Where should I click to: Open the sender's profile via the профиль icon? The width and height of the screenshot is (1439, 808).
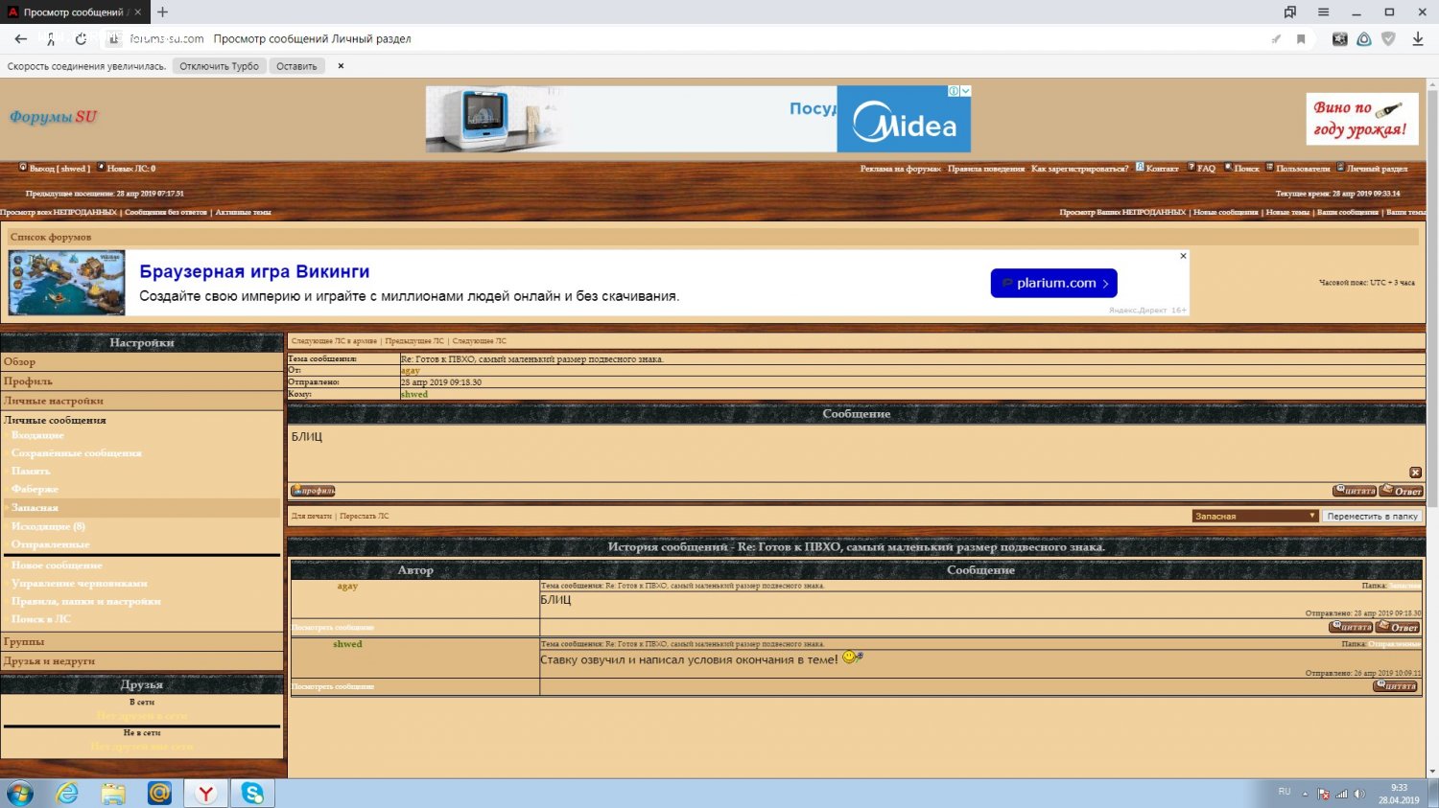tap(313, 491)
